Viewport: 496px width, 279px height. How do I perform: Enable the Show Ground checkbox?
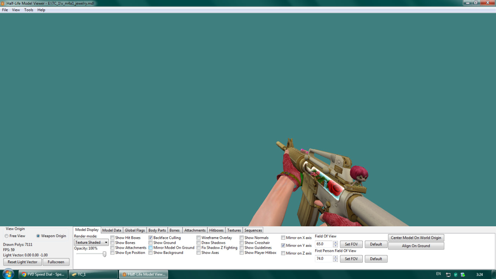(150, 243)
